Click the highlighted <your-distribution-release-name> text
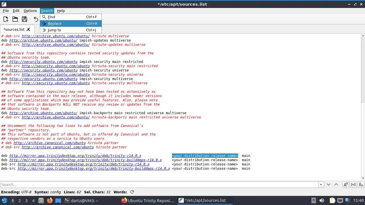 click(x=205, y=155)
